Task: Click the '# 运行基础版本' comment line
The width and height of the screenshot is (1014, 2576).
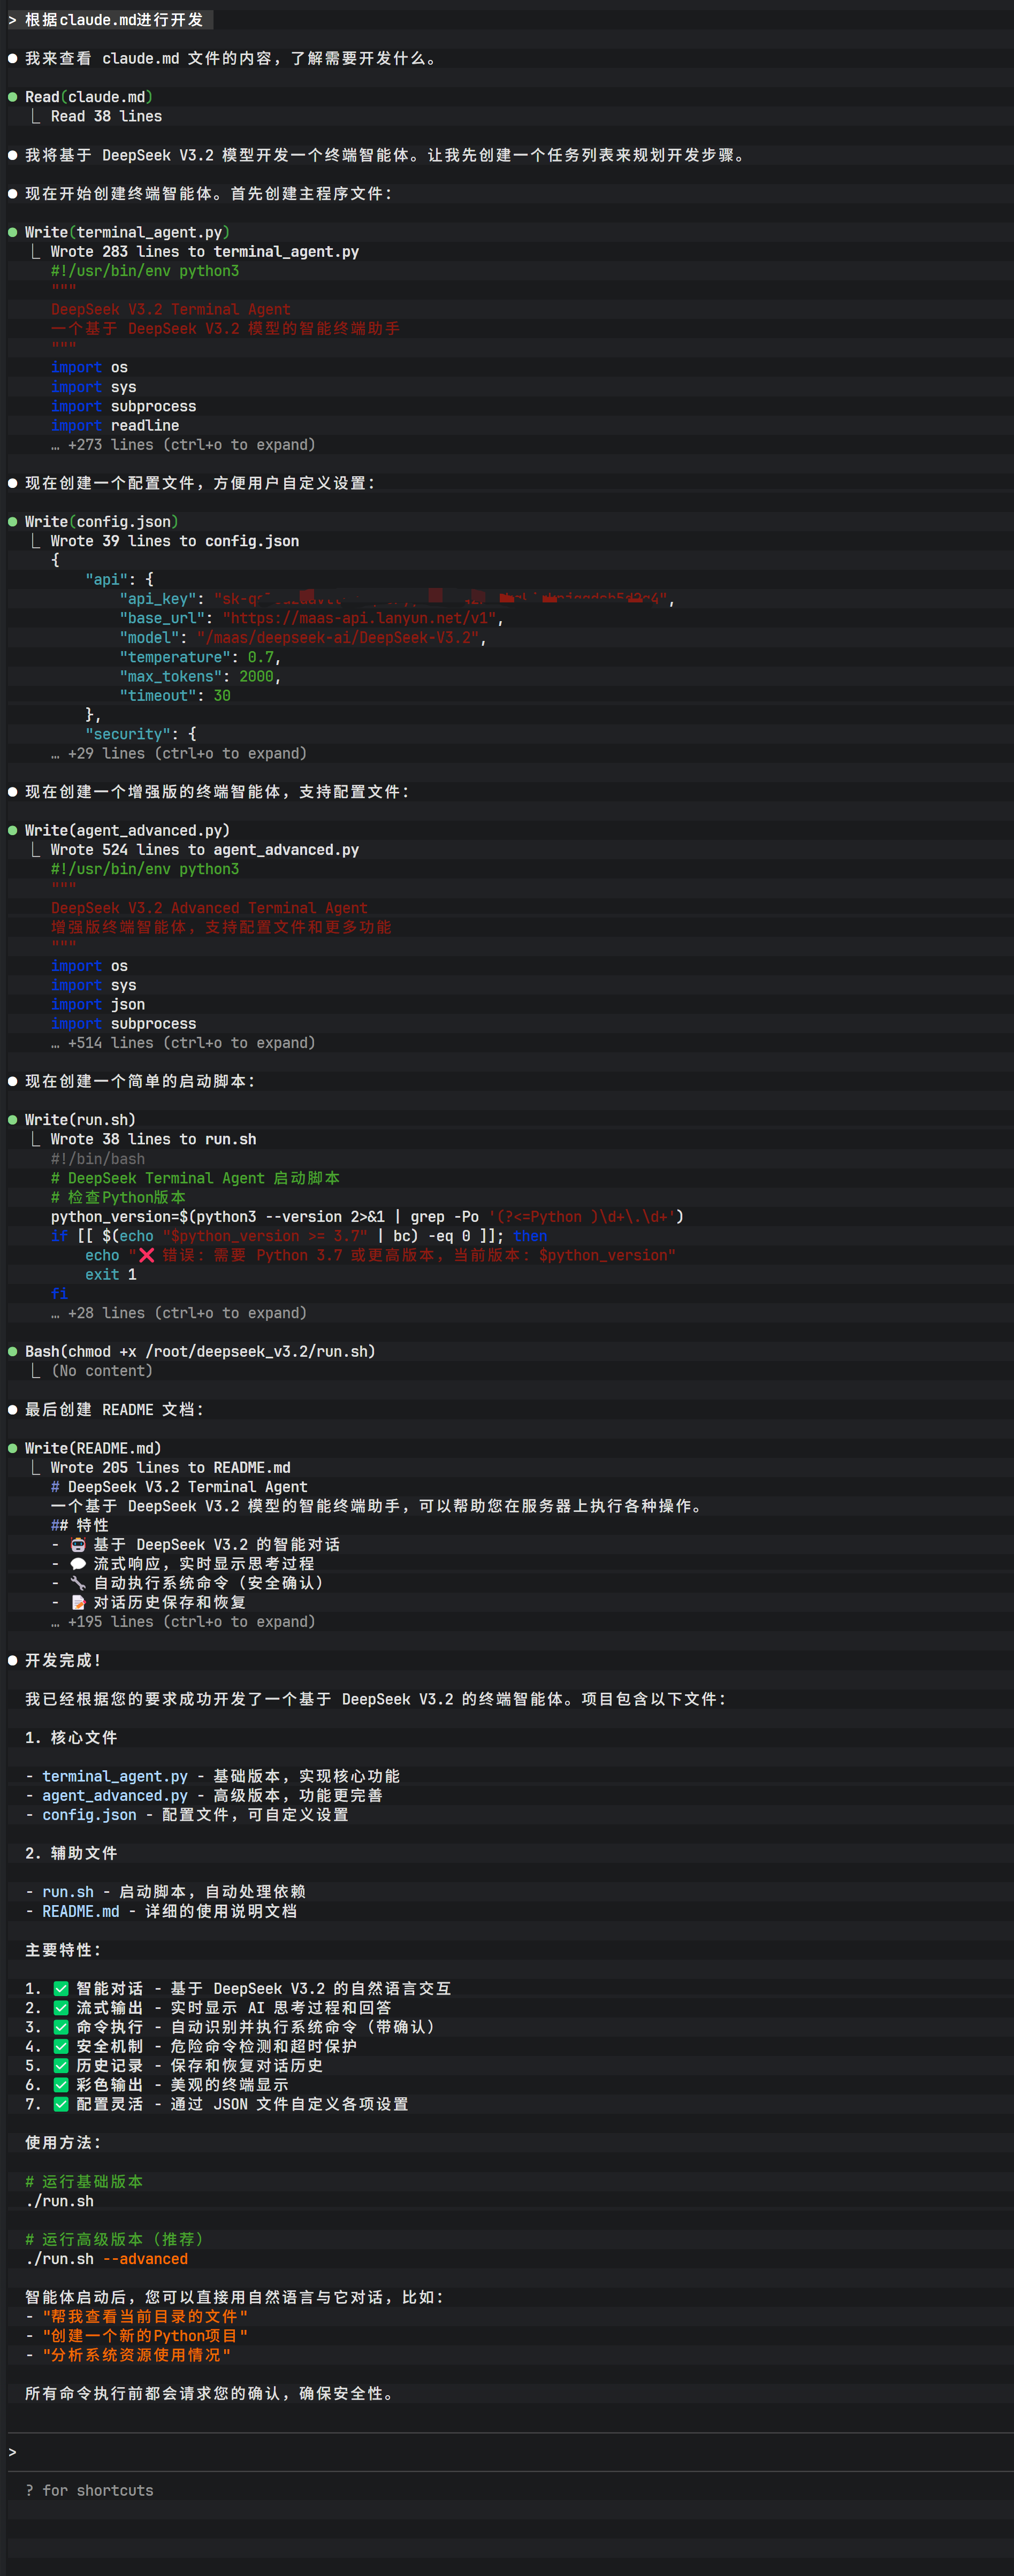Action: point(84,2181)
